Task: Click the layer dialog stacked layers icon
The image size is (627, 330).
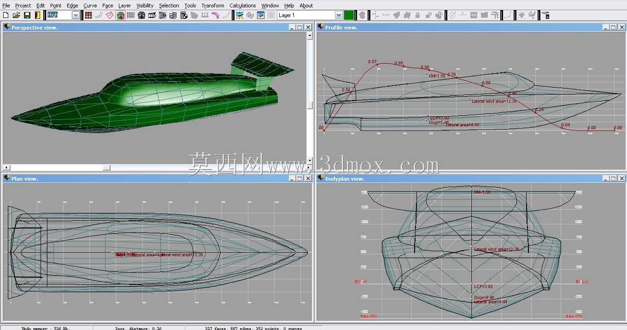Action: [240, 15]
